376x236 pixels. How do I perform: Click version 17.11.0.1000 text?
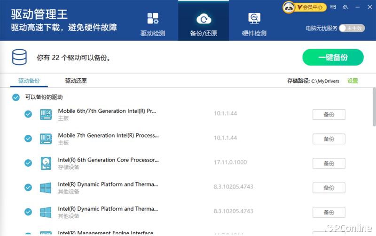(x=230, y=162)
